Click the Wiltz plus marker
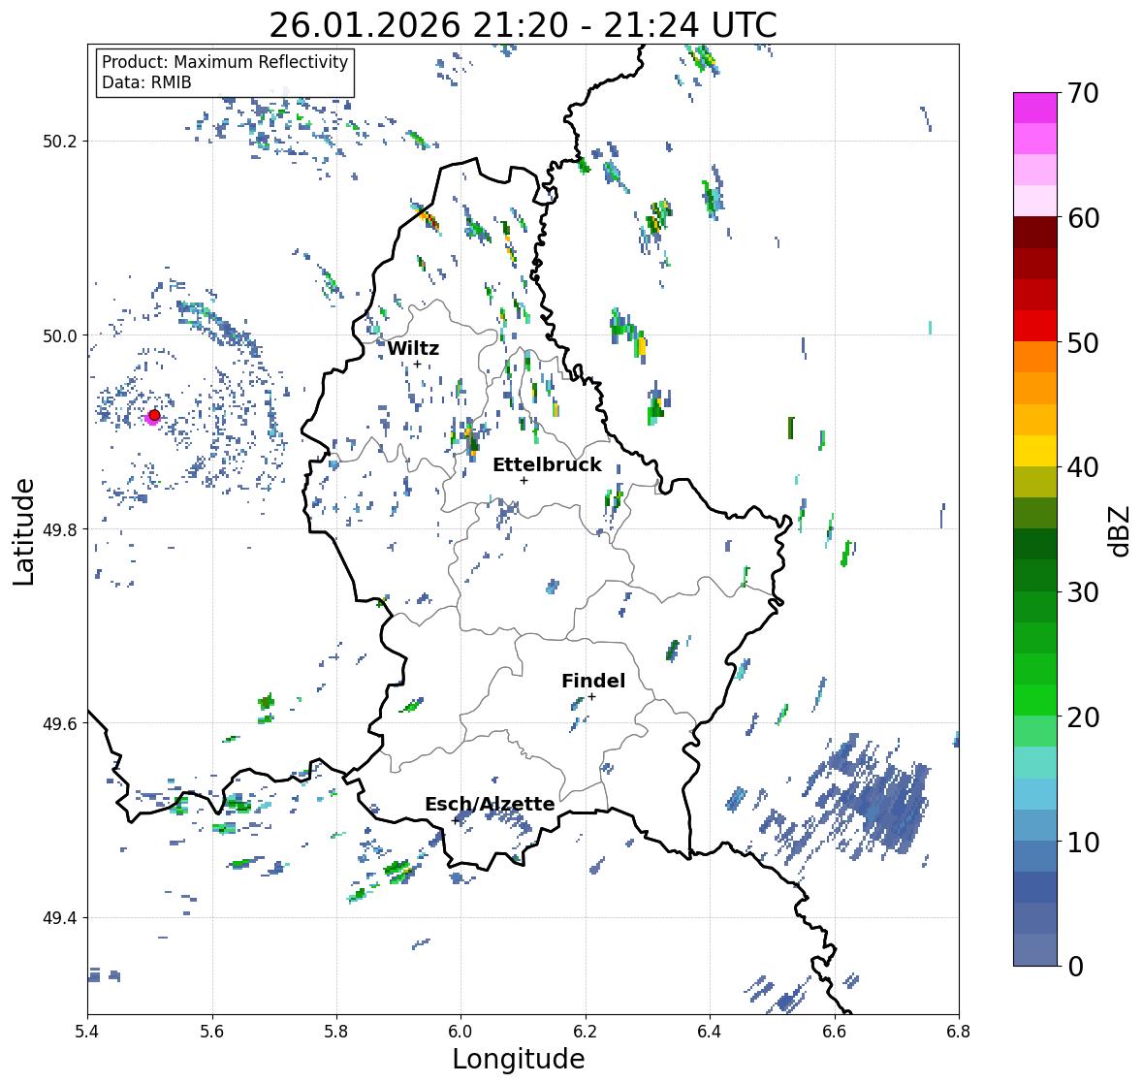The height and width of the screenshot is (1083, 1143). (418, 364)
